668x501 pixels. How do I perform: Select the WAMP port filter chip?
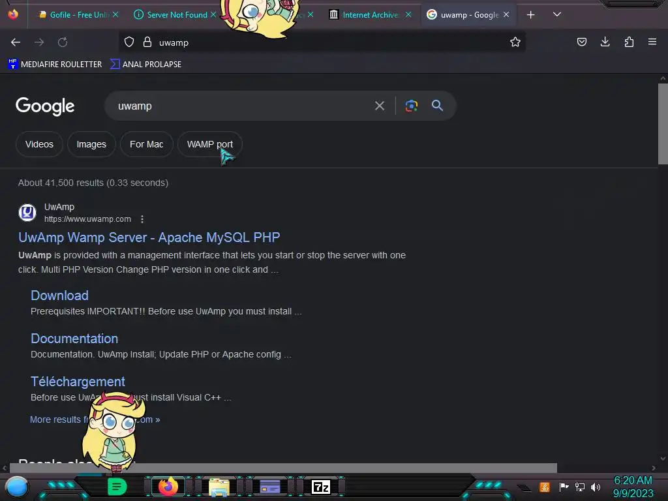tap(209, 144)
